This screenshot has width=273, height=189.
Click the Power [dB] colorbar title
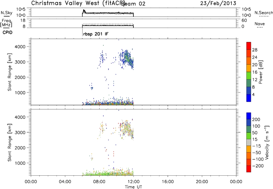tap(261, 72)
